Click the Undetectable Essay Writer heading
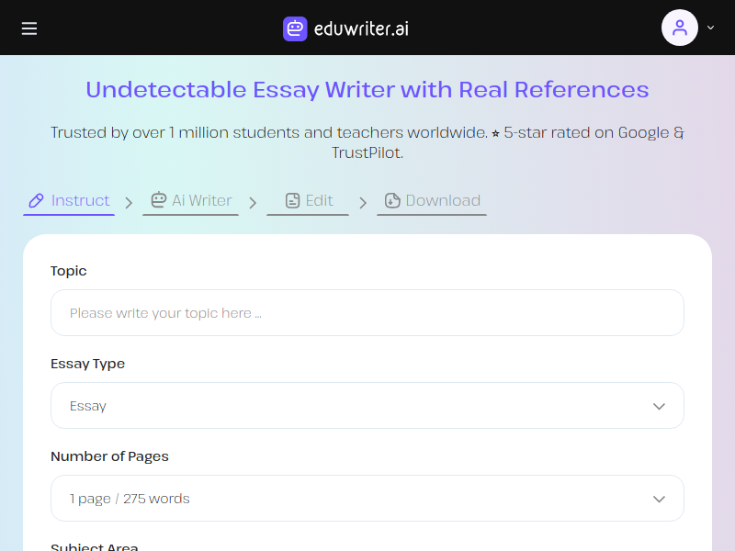The image size is (735, 551). 367,90
